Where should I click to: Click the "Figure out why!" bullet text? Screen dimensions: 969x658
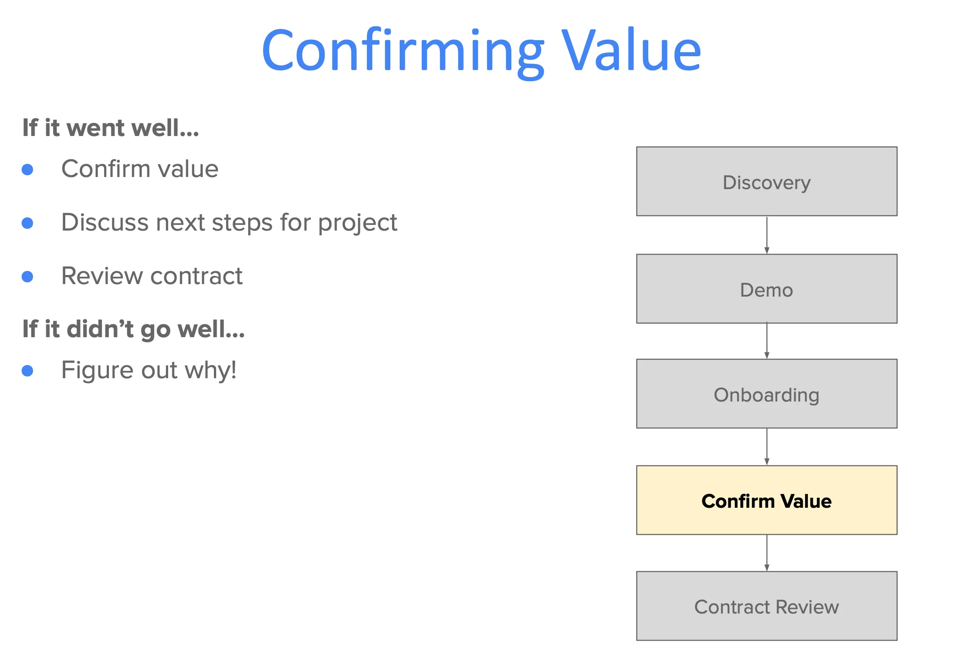coord(149,370)
